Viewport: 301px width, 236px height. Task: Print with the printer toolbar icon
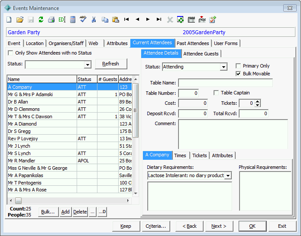pos(51,19)
